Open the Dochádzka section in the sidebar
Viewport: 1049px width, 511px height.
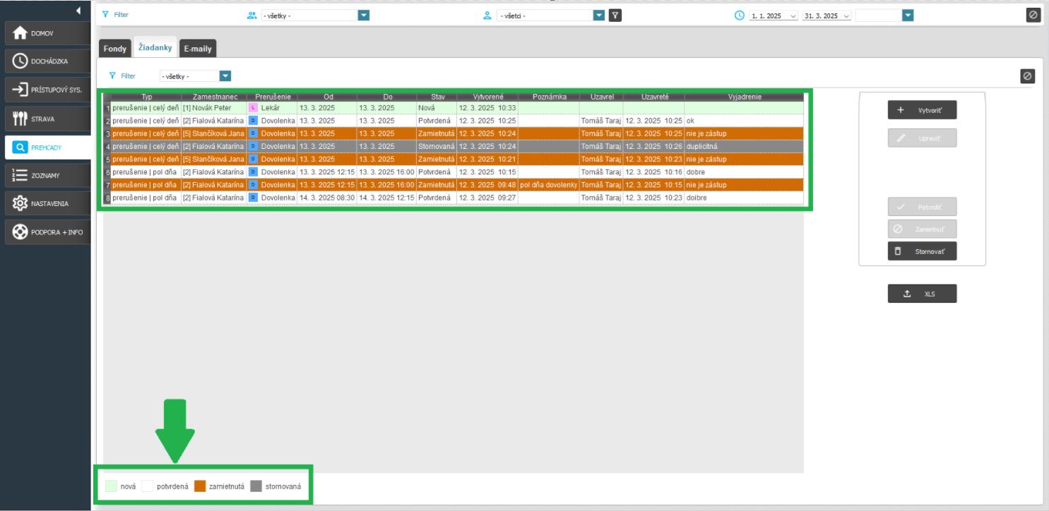(x=46, y=61)
